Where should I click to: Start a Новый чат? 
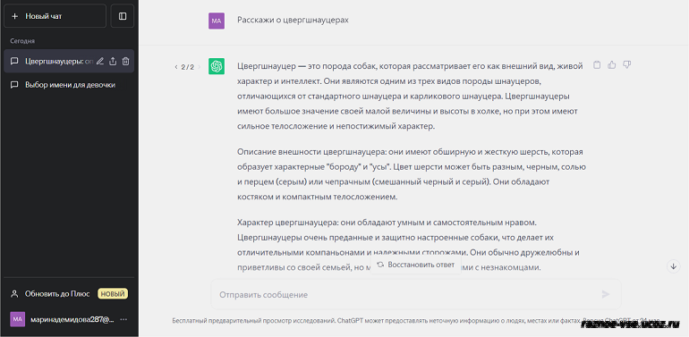point(55,16)
